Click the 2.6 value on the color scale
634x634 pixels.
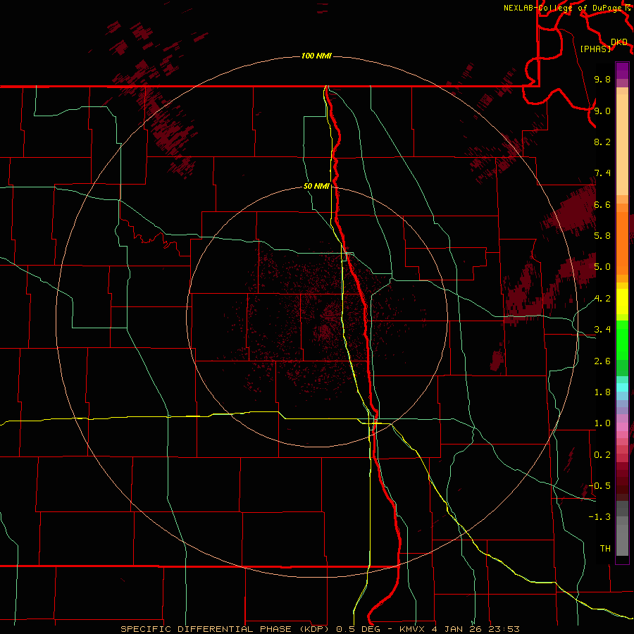pyautogui.click(x=602, y=361)
